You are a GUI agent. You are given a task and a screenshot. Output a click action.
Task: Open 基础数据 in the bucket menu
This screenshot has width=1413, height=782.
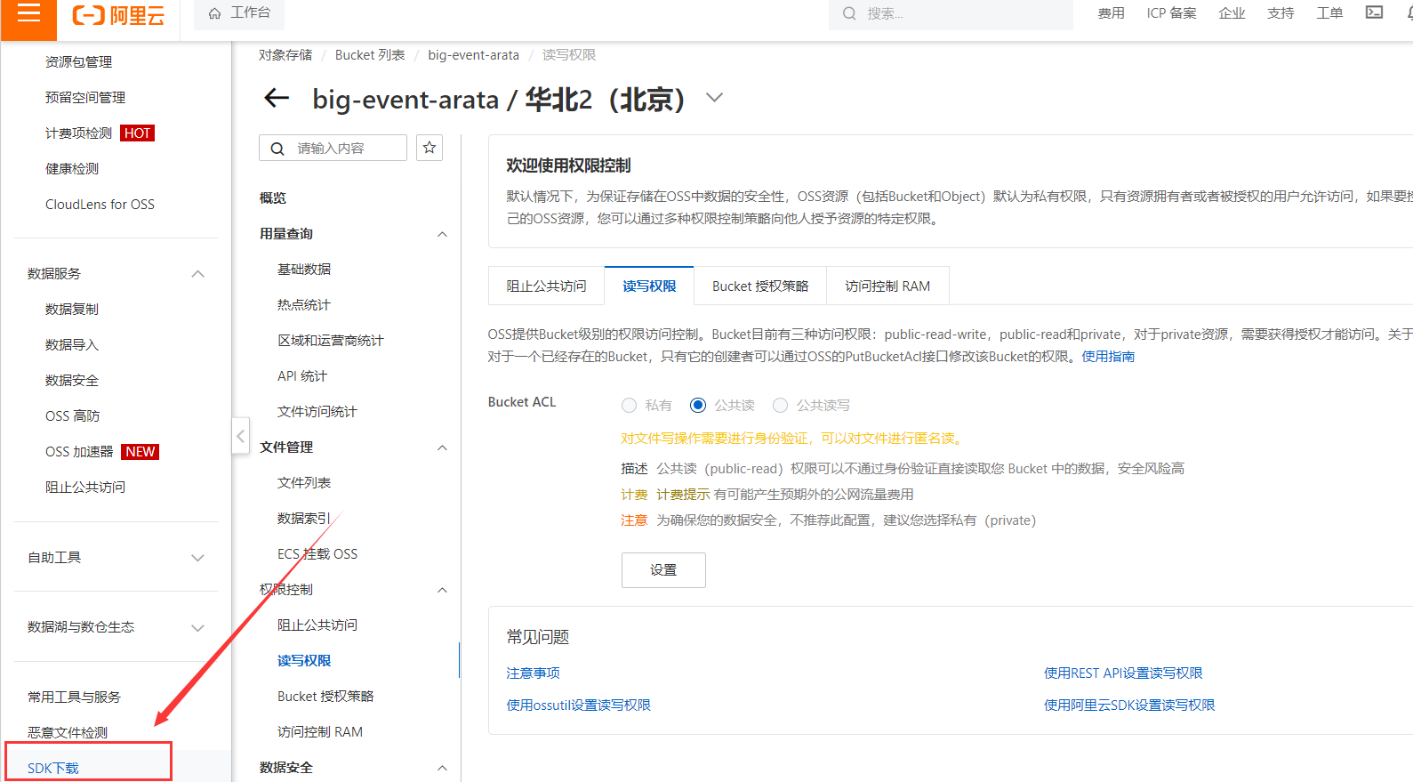(304, 270)
